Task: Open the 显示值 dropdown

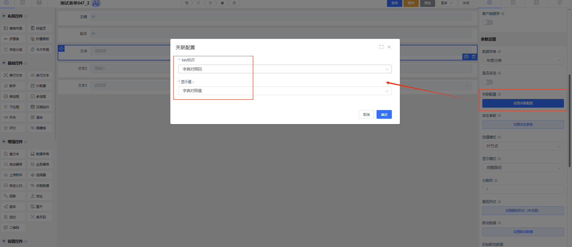Action: 285,91
